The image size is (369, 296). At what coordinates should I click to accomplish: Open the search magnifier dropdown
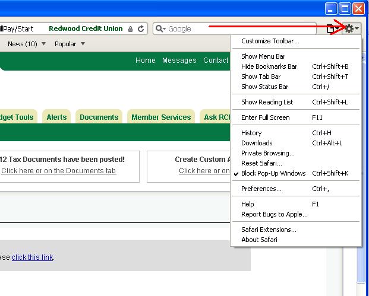pyautogui.click(x=160, y=28)
